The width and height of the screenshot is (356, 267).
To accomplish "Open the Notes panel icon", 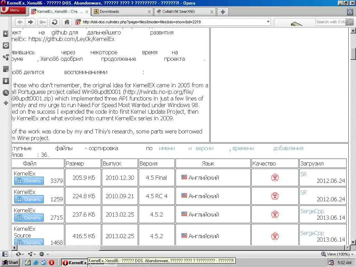I will pos(6,69).
